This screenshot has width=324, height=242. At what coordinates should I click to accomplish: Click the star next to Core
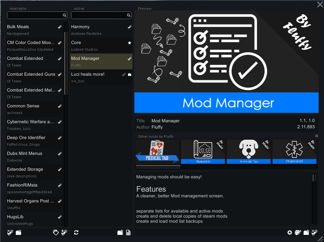pyautogui.click(x=129, y=43)
